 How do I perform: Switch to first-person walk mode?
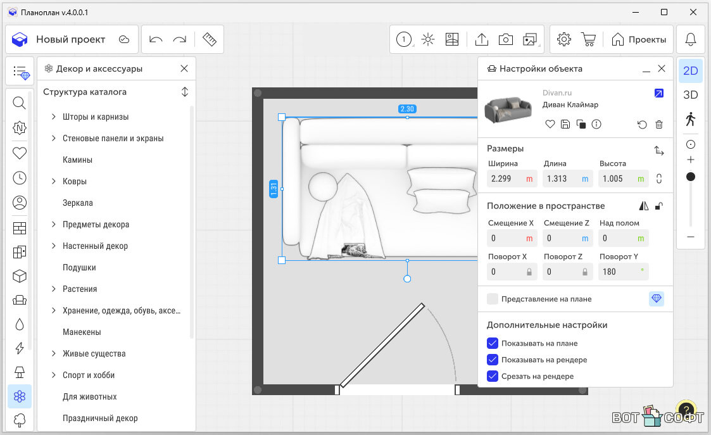click(x=690, y=119)
